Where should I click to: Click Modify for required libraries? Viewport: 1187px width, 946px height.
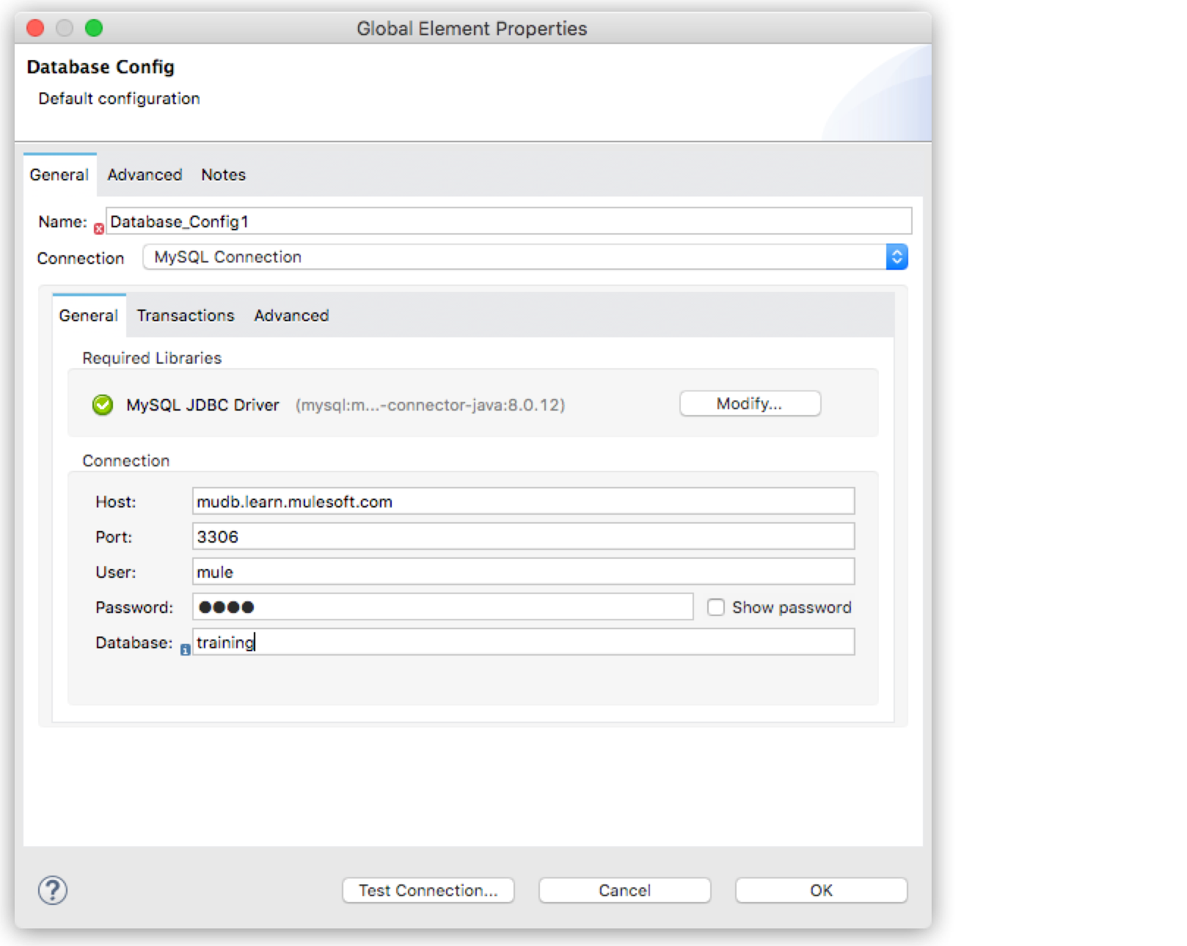point(749,403)
